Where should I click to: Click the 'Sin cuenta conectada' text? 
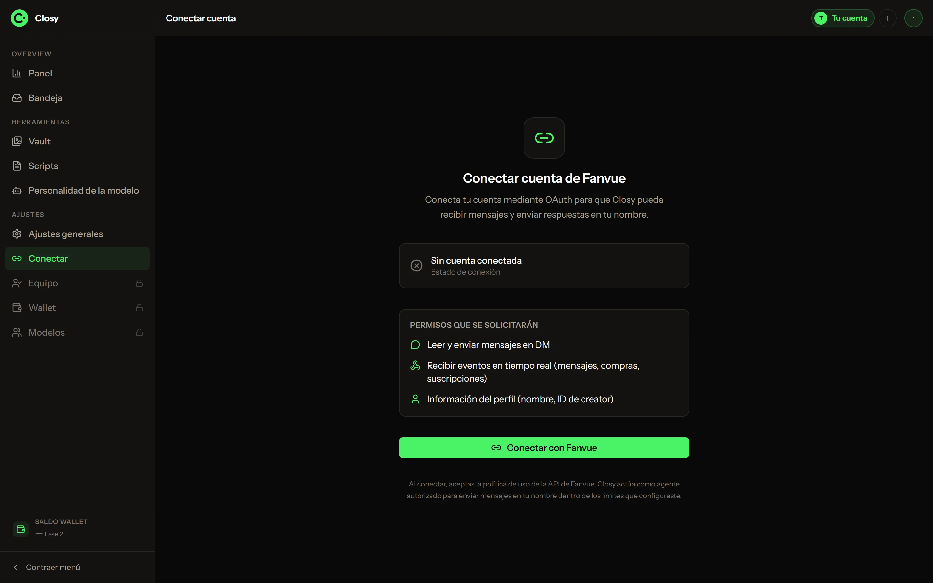(x=476, y=261)
